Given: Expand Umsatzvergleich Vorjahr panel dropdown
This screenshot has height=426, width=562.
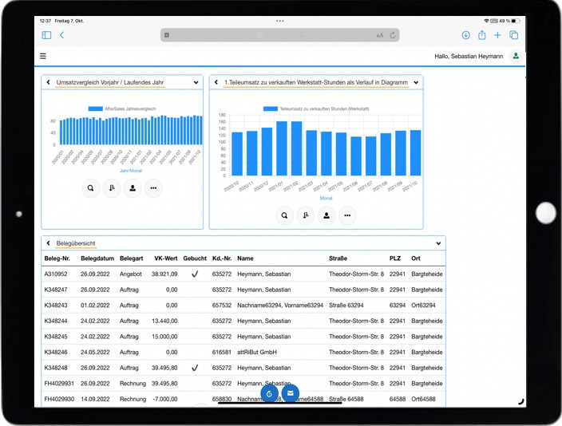Looking at the screenshot, I should tap(196, 82).
